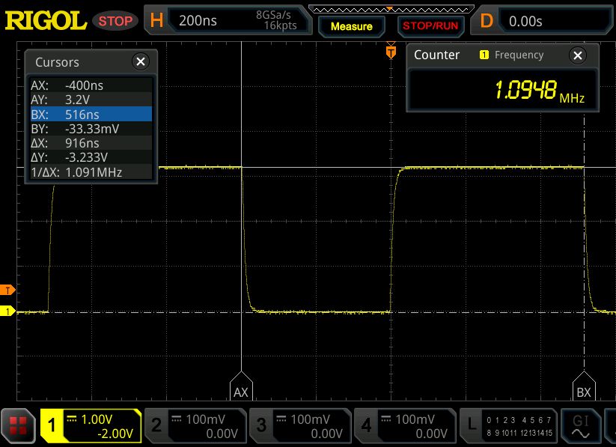Open channel 1 settings 1.00V

tap(91, 426)
